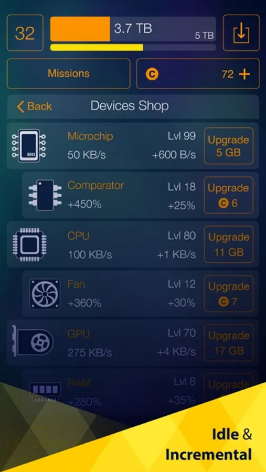Tap the yellow progress bar below storage
Screen dimensions: 266x472
(x=133, y=47)
